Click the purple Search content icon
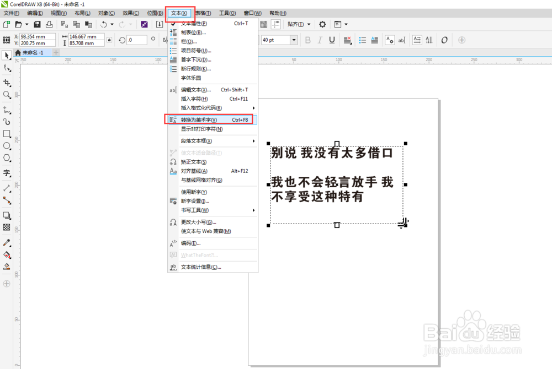 pos(144,24)
